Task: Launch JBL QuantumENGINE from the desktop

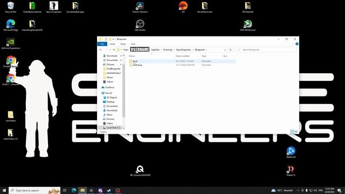Action: (x=140, y=170)
